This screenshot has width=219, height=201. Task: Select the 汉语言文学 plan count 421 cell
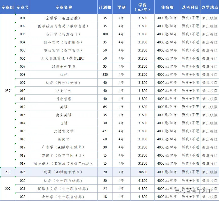point(105,131)
